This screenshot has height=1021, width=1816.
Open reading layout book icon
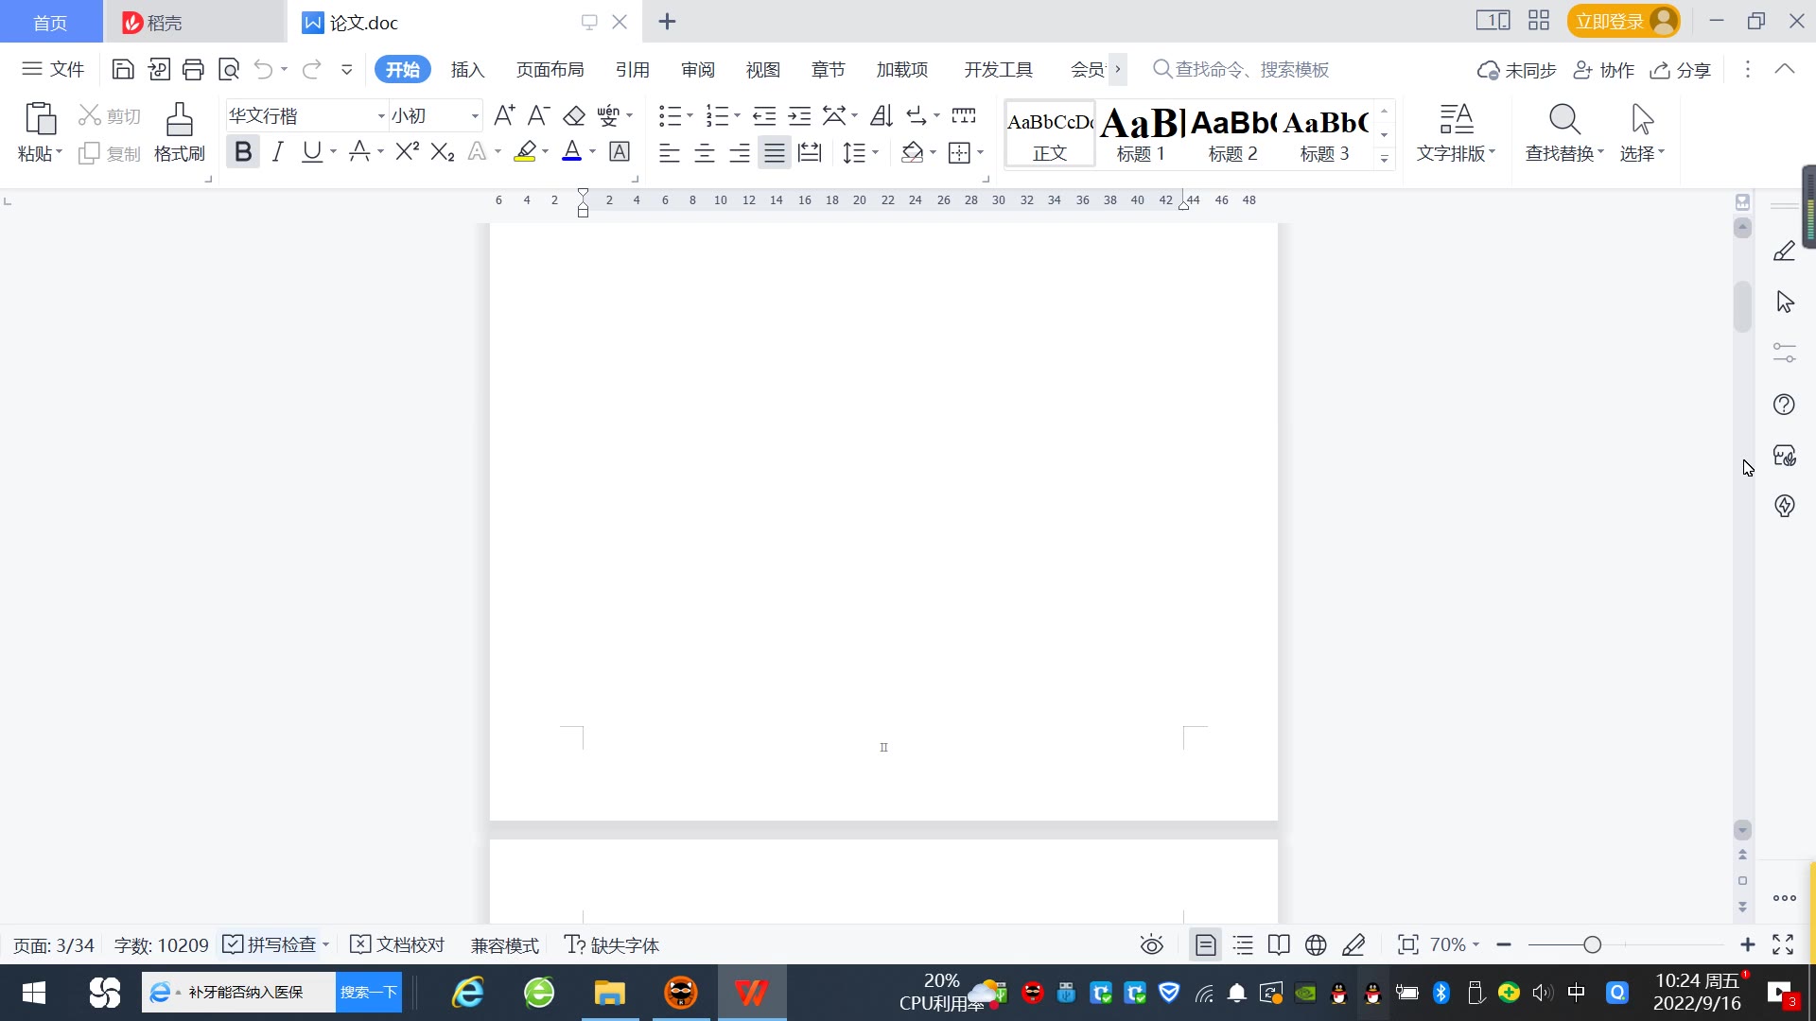[x=1279, y=944]
